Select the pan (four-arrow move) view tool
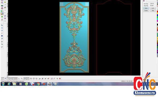The width and height of the screenshot is (158, 98). point(2,42)
